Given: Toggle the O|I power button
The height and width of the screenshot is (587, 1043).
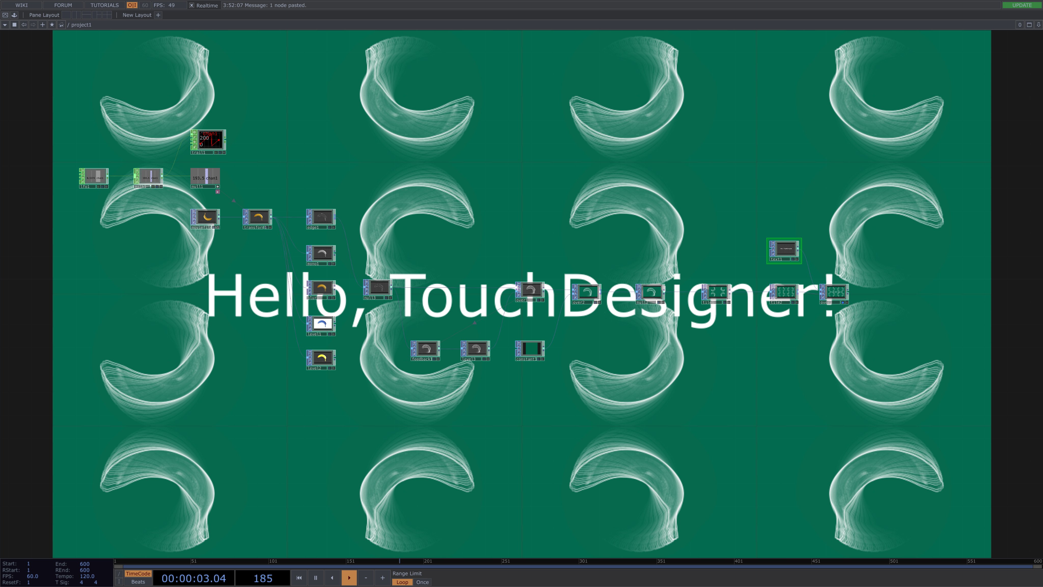Looking at the screenshot, I should (x=132, y=5).
